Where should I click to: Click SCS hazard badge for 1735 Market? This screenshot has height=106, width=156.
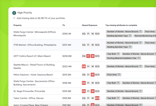point(97,45)
